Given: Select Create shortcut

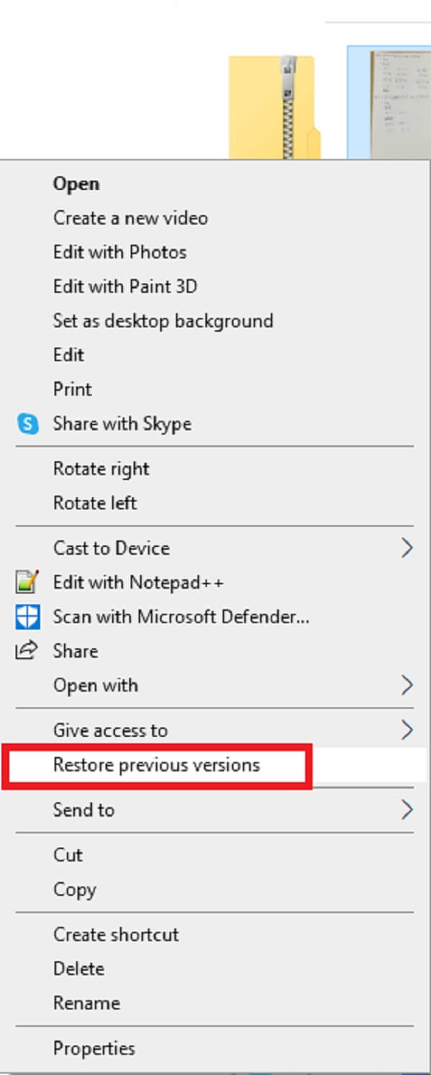Looking at the screenshot, I should point(116,935).
